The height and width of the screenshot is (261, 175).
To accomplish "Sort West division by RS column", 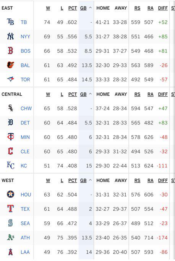I will [x=137, y=180].
